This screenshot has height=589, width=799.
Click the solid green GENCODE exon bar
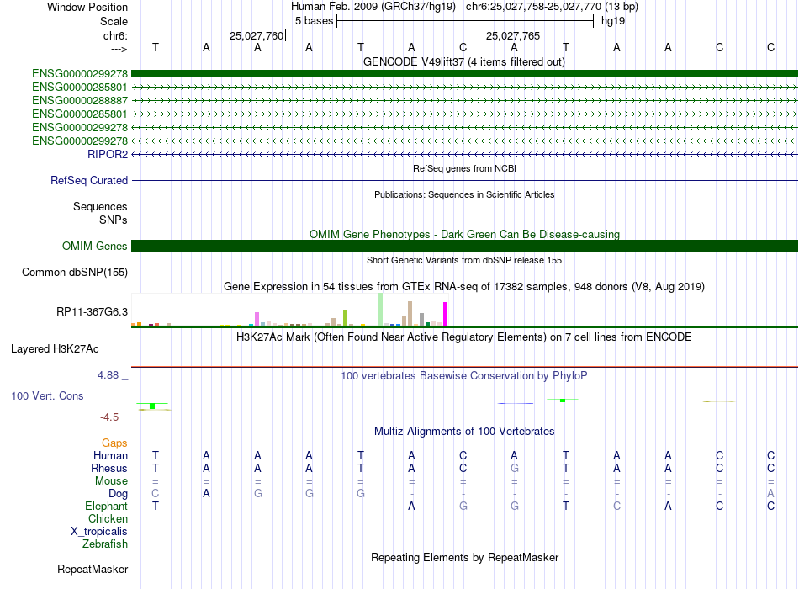tap(464, 73)
